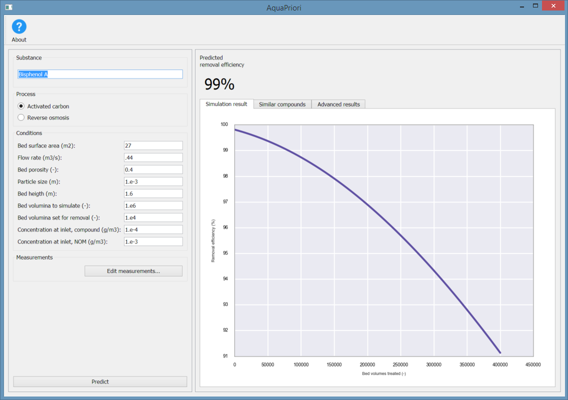
Task: Focus the compound inlet concentration field
Action: tap(153, 229)
